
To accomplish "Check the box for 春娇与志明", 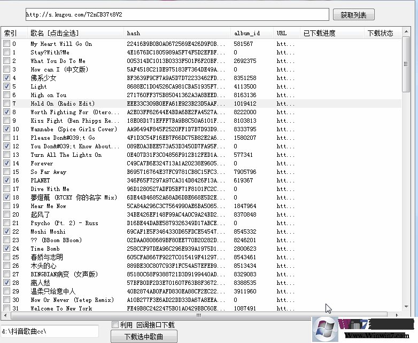I will point(6,257).
